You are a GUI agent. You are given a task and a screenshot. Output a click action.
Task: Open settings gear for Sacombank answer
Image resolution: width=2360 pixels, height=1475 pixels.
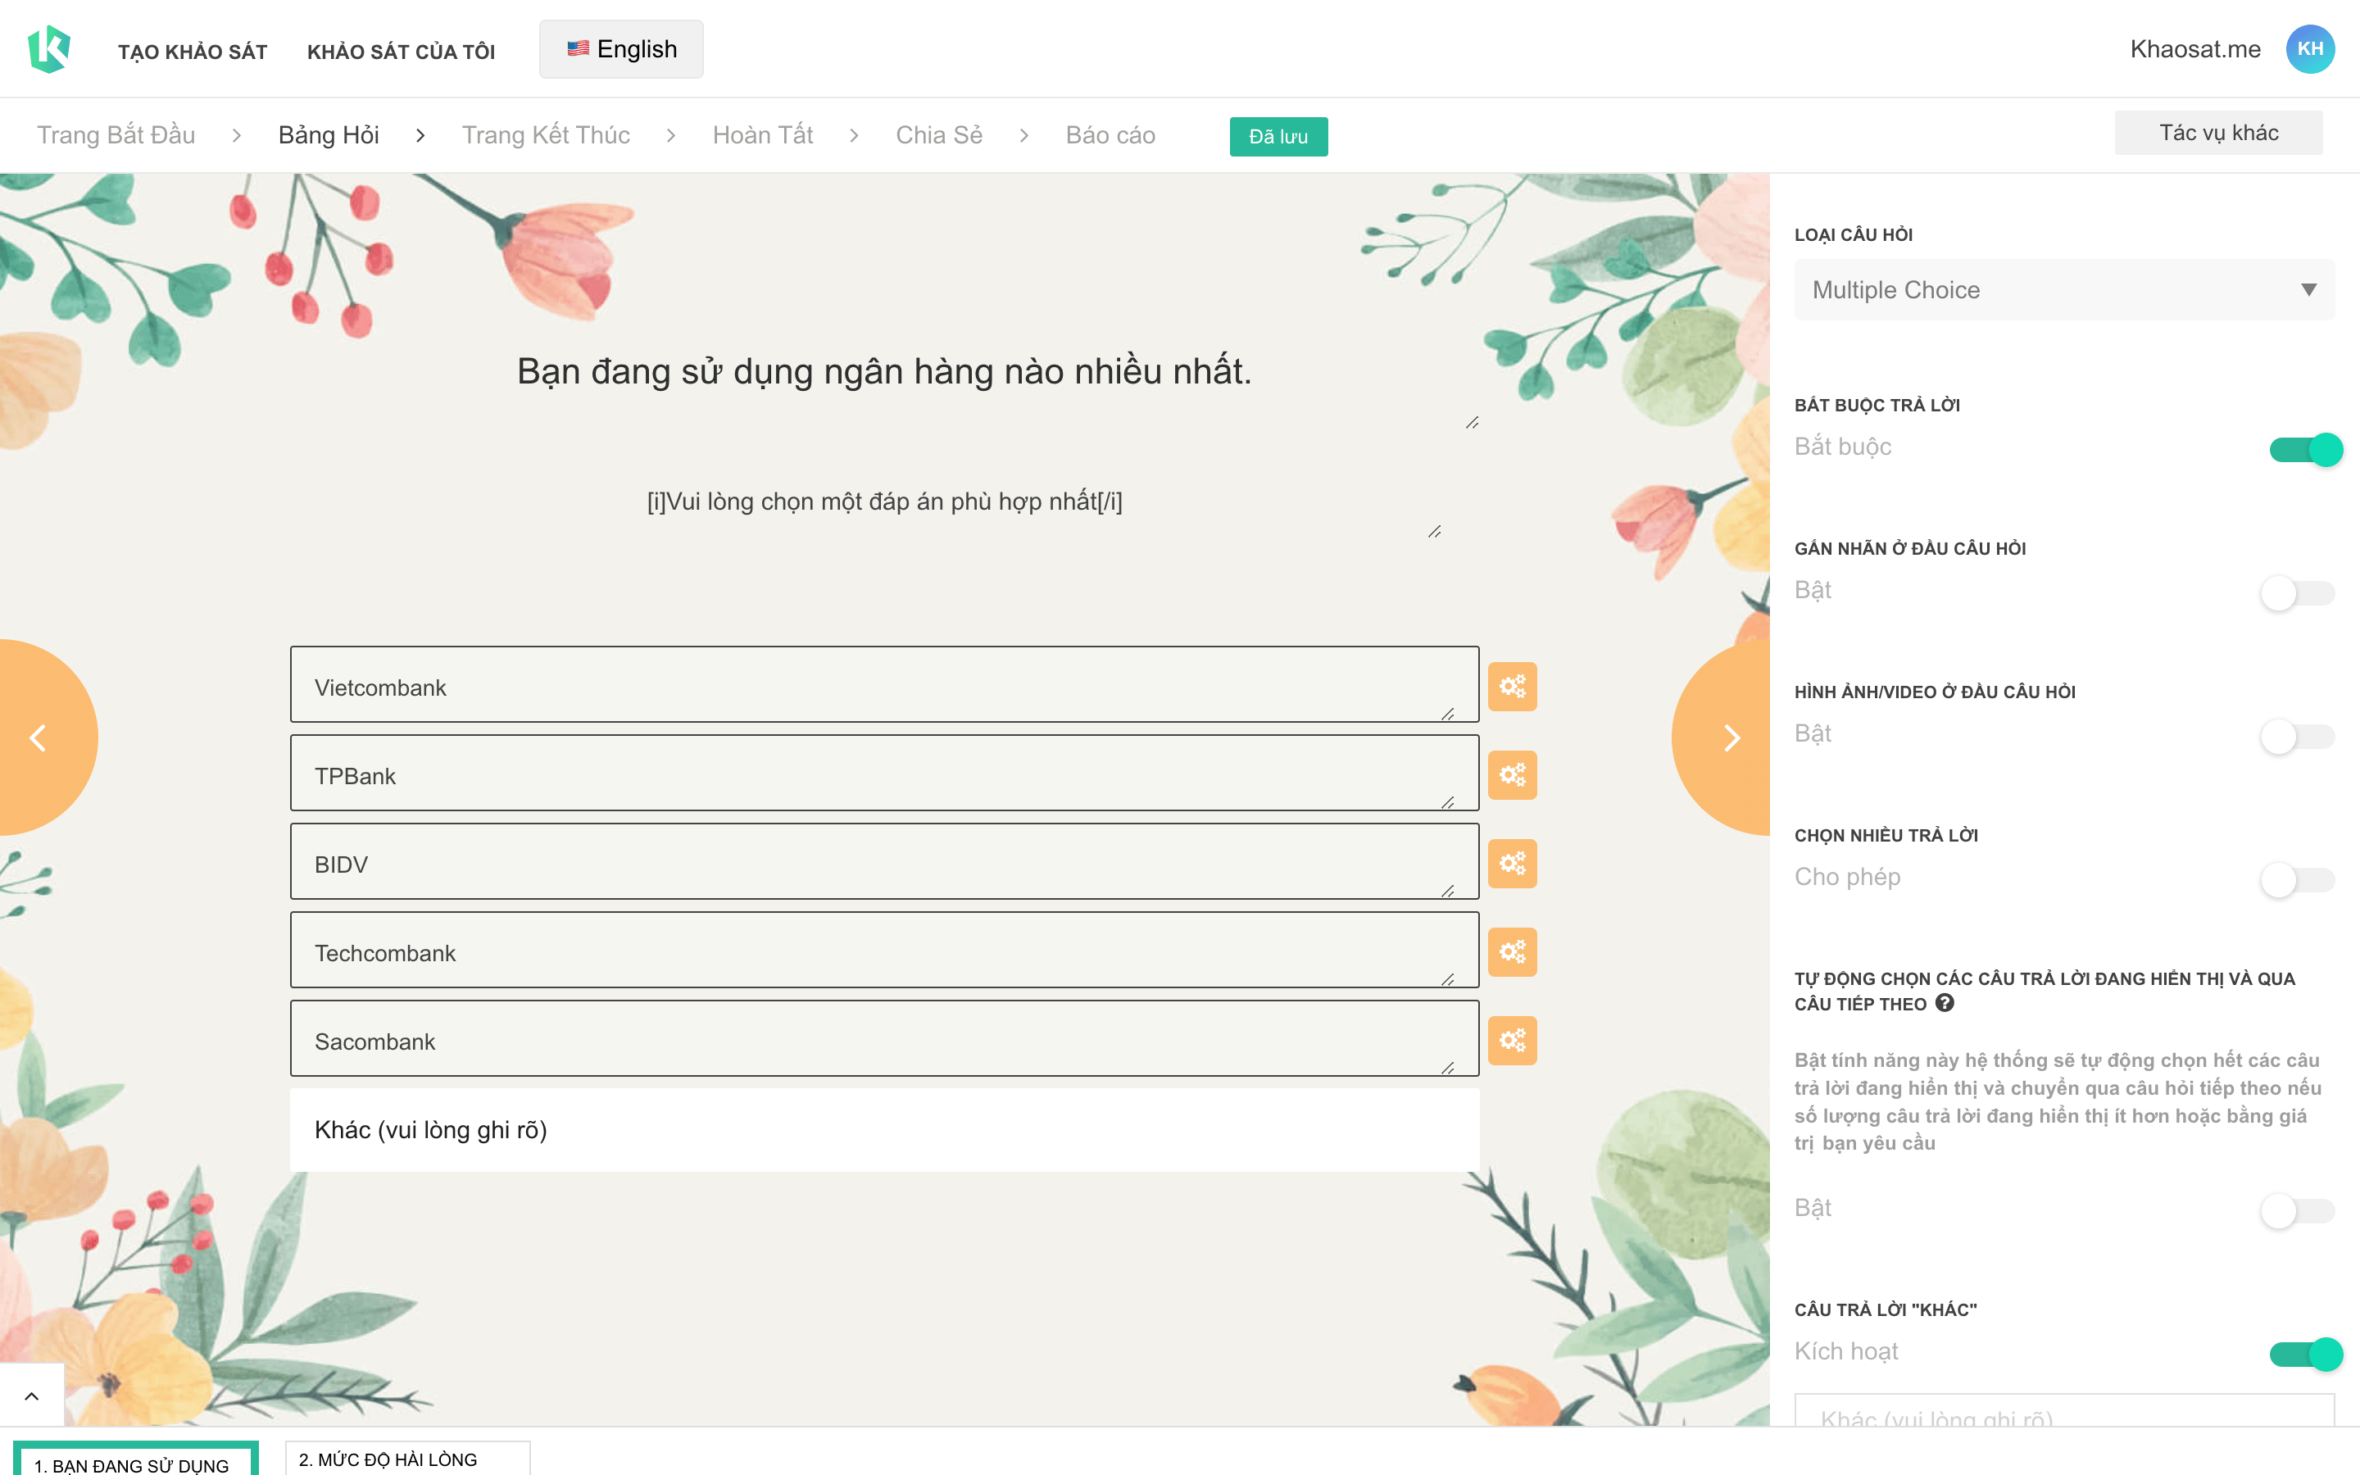coord(1512,1041)
